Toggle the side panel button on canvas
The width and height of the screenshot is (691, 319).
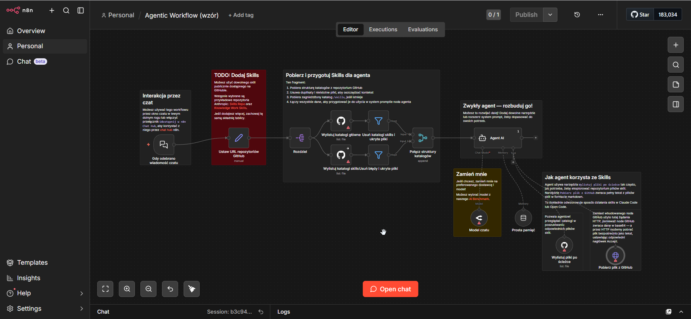click(x=676, y=104)
